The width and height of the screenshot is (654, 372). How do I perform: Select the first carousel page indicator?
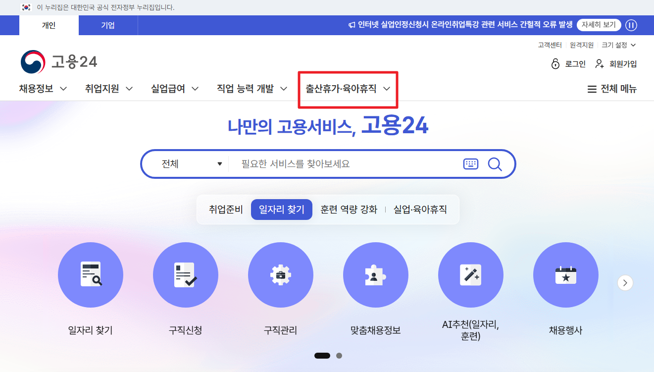pos(322,356)
